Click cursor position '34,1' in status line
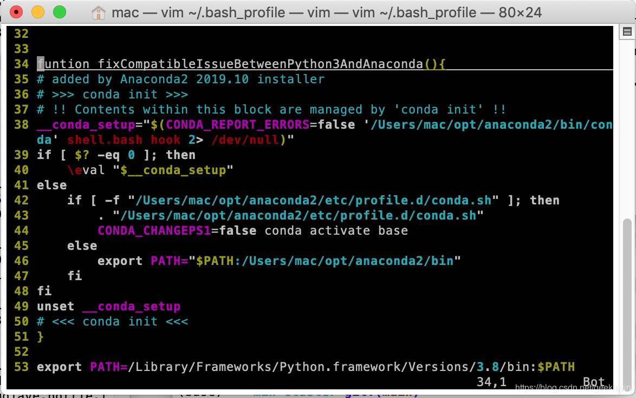 click(491, 382)
